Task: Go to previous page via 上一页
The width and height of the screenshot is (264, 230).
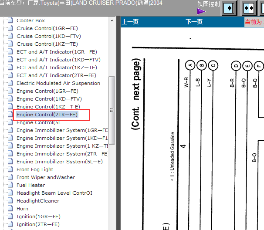Action: [x=130, y=22]
